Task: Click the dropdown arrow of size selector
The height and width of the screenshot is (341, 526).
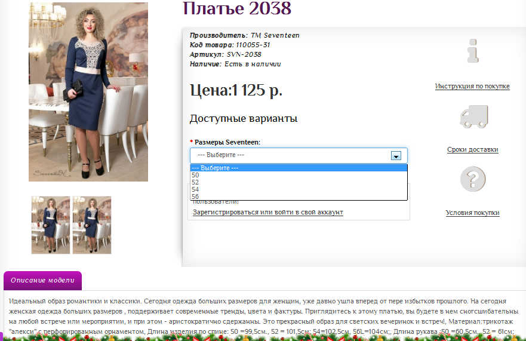Action: pos(396,156)
